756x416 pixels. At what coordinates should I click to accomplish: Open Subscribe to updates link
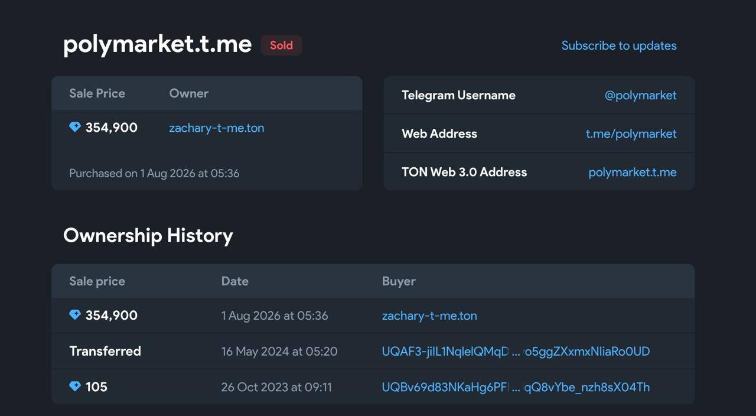click(619, 45)
